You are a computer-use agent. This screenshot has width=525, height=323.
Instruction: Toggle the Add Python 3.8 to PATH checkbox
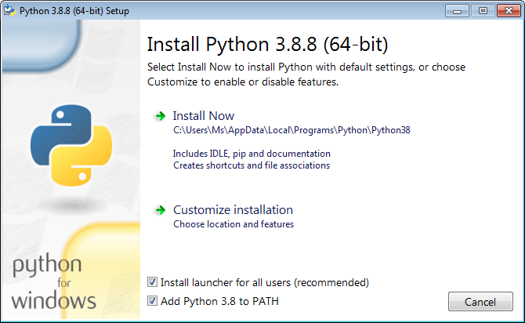[152, 301]
